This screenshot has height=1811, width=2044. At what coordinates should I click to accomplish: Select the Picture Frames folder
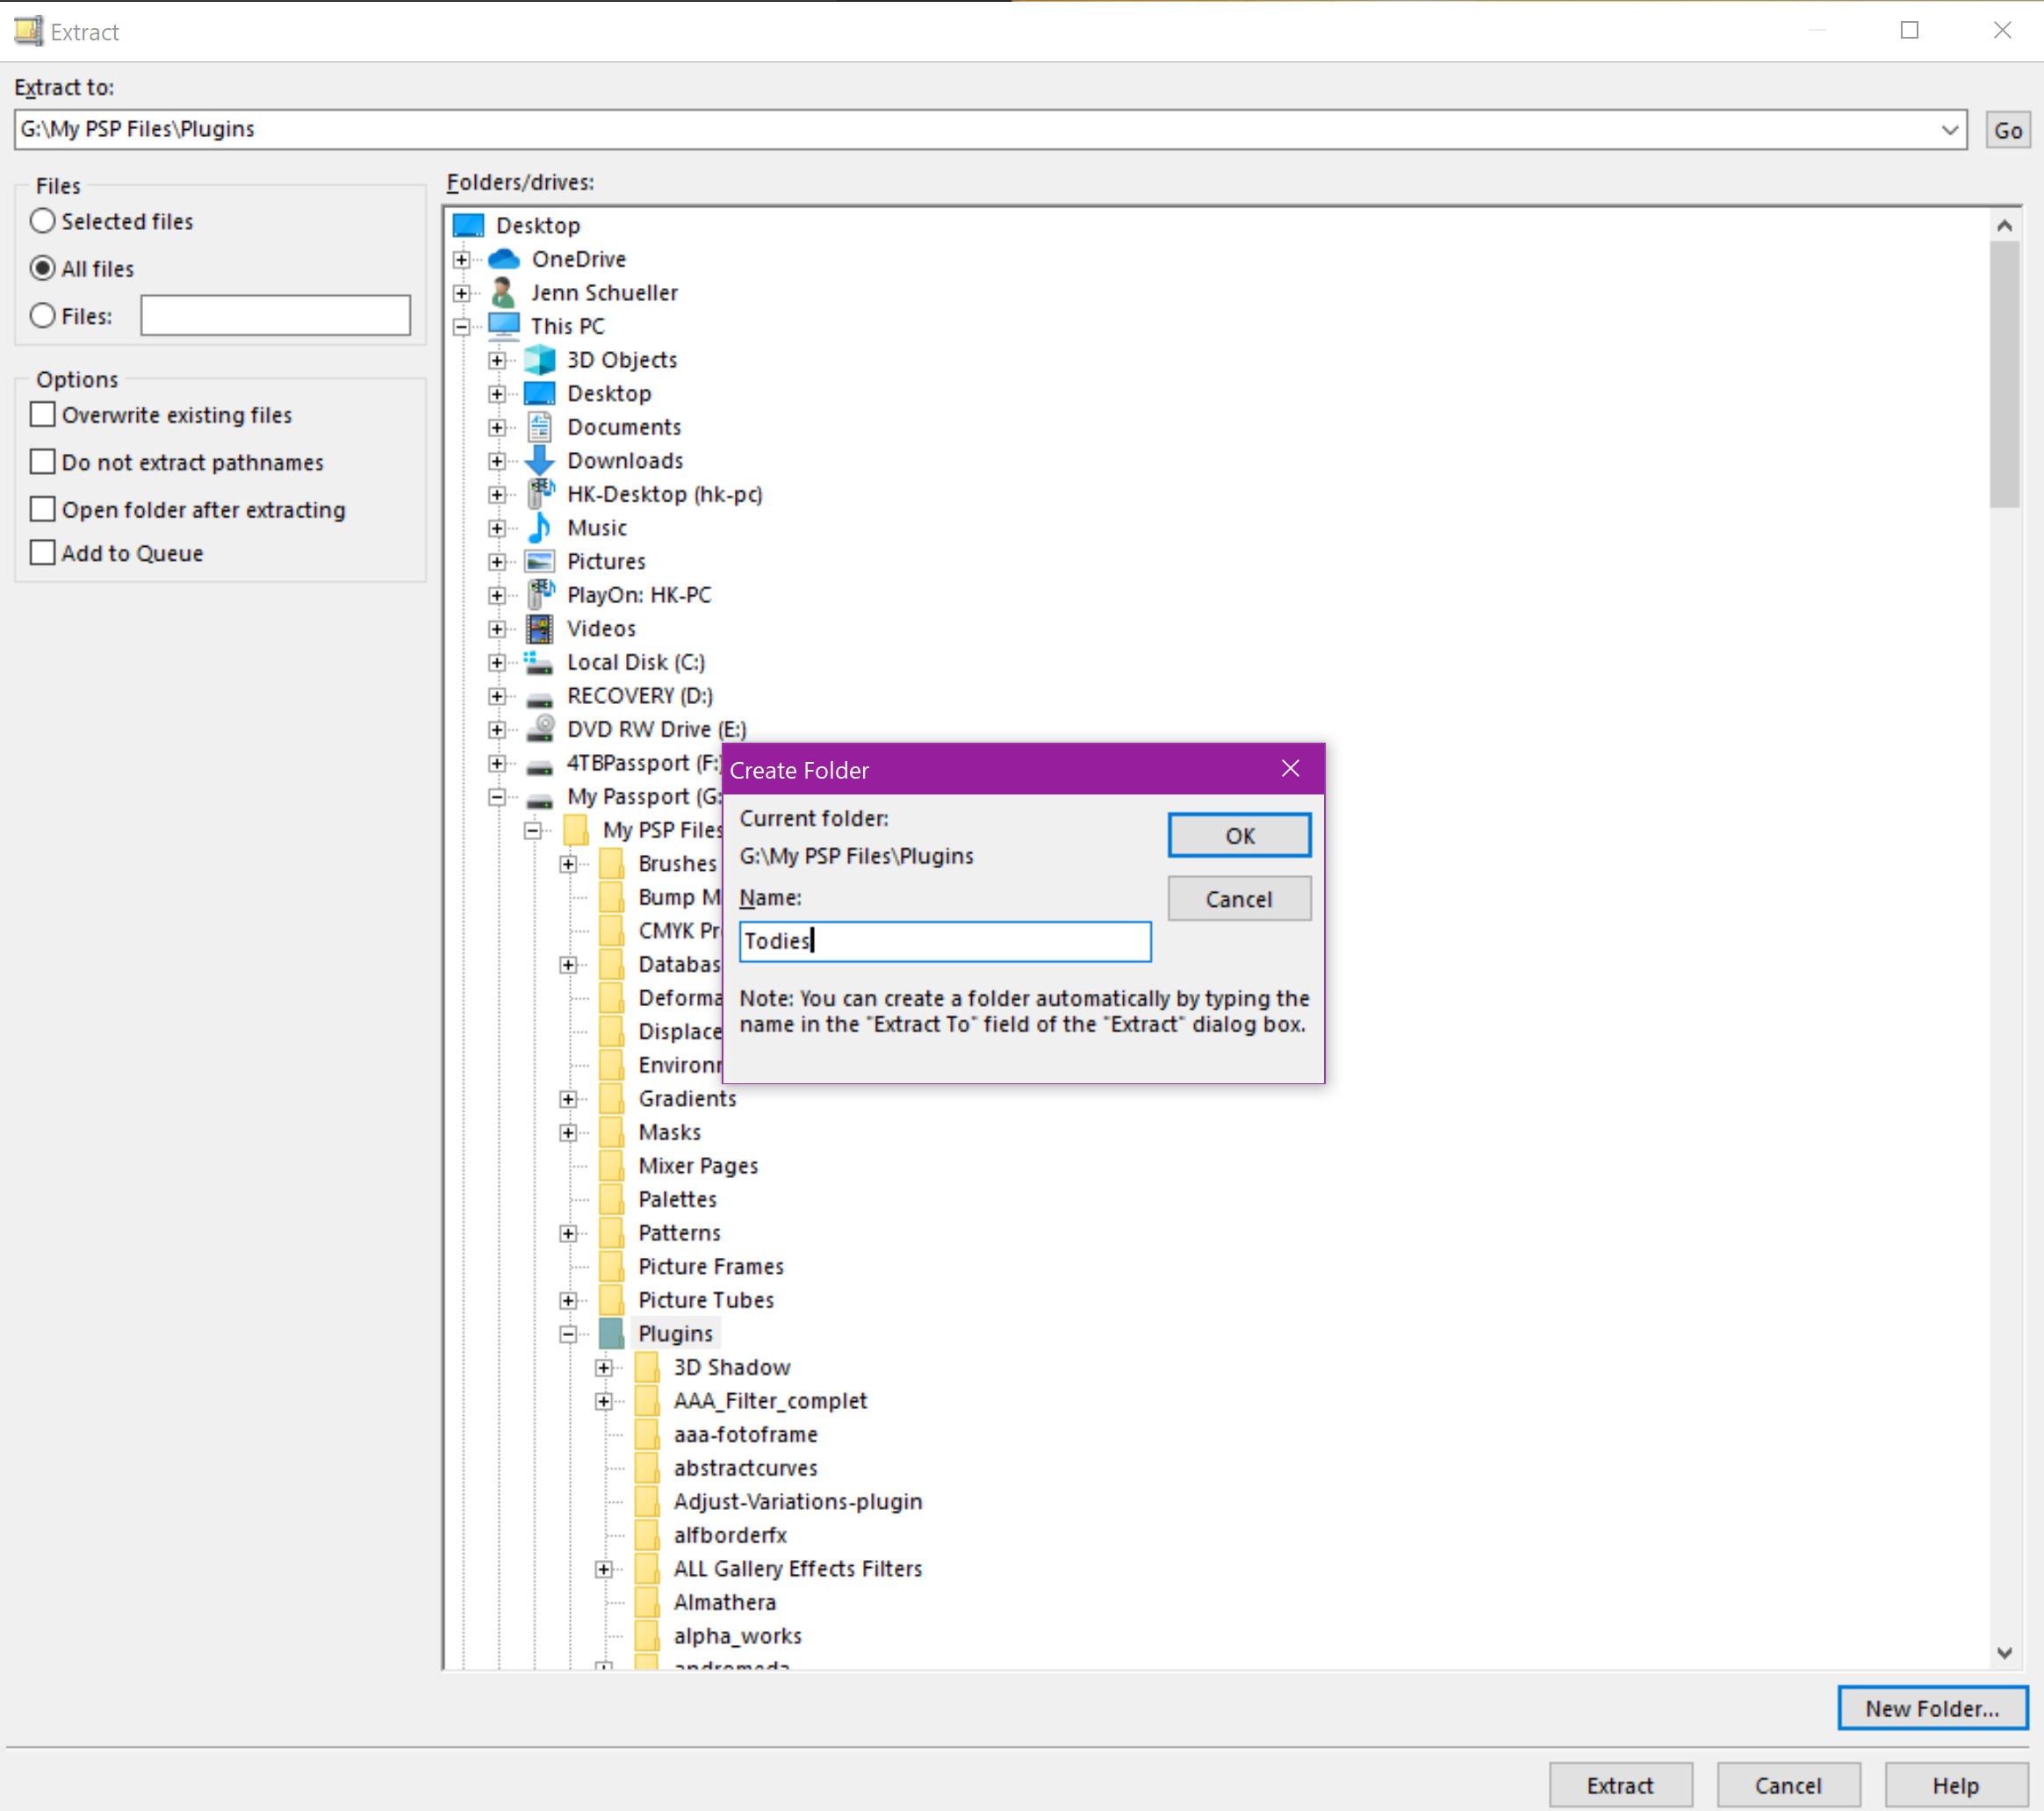click(x=710, y=1267)
